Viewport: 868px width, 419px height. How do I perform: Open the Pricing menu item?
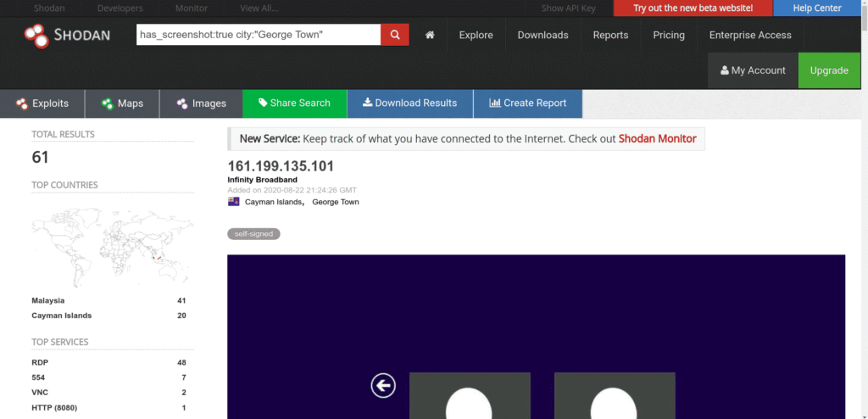(669, 35)
